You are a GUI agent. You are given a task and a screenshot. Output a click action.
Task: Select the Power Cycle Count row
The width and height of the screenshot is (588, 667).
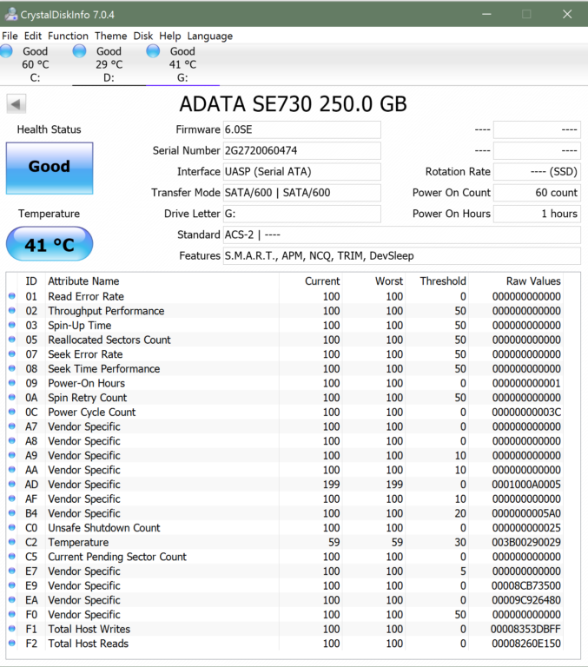91,413
